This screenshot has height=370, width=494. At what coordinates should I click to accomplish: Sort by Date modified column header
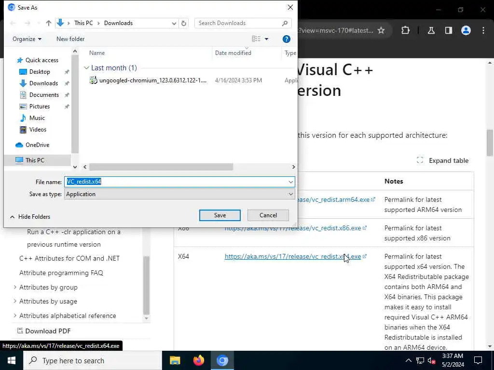pos(233,53)
